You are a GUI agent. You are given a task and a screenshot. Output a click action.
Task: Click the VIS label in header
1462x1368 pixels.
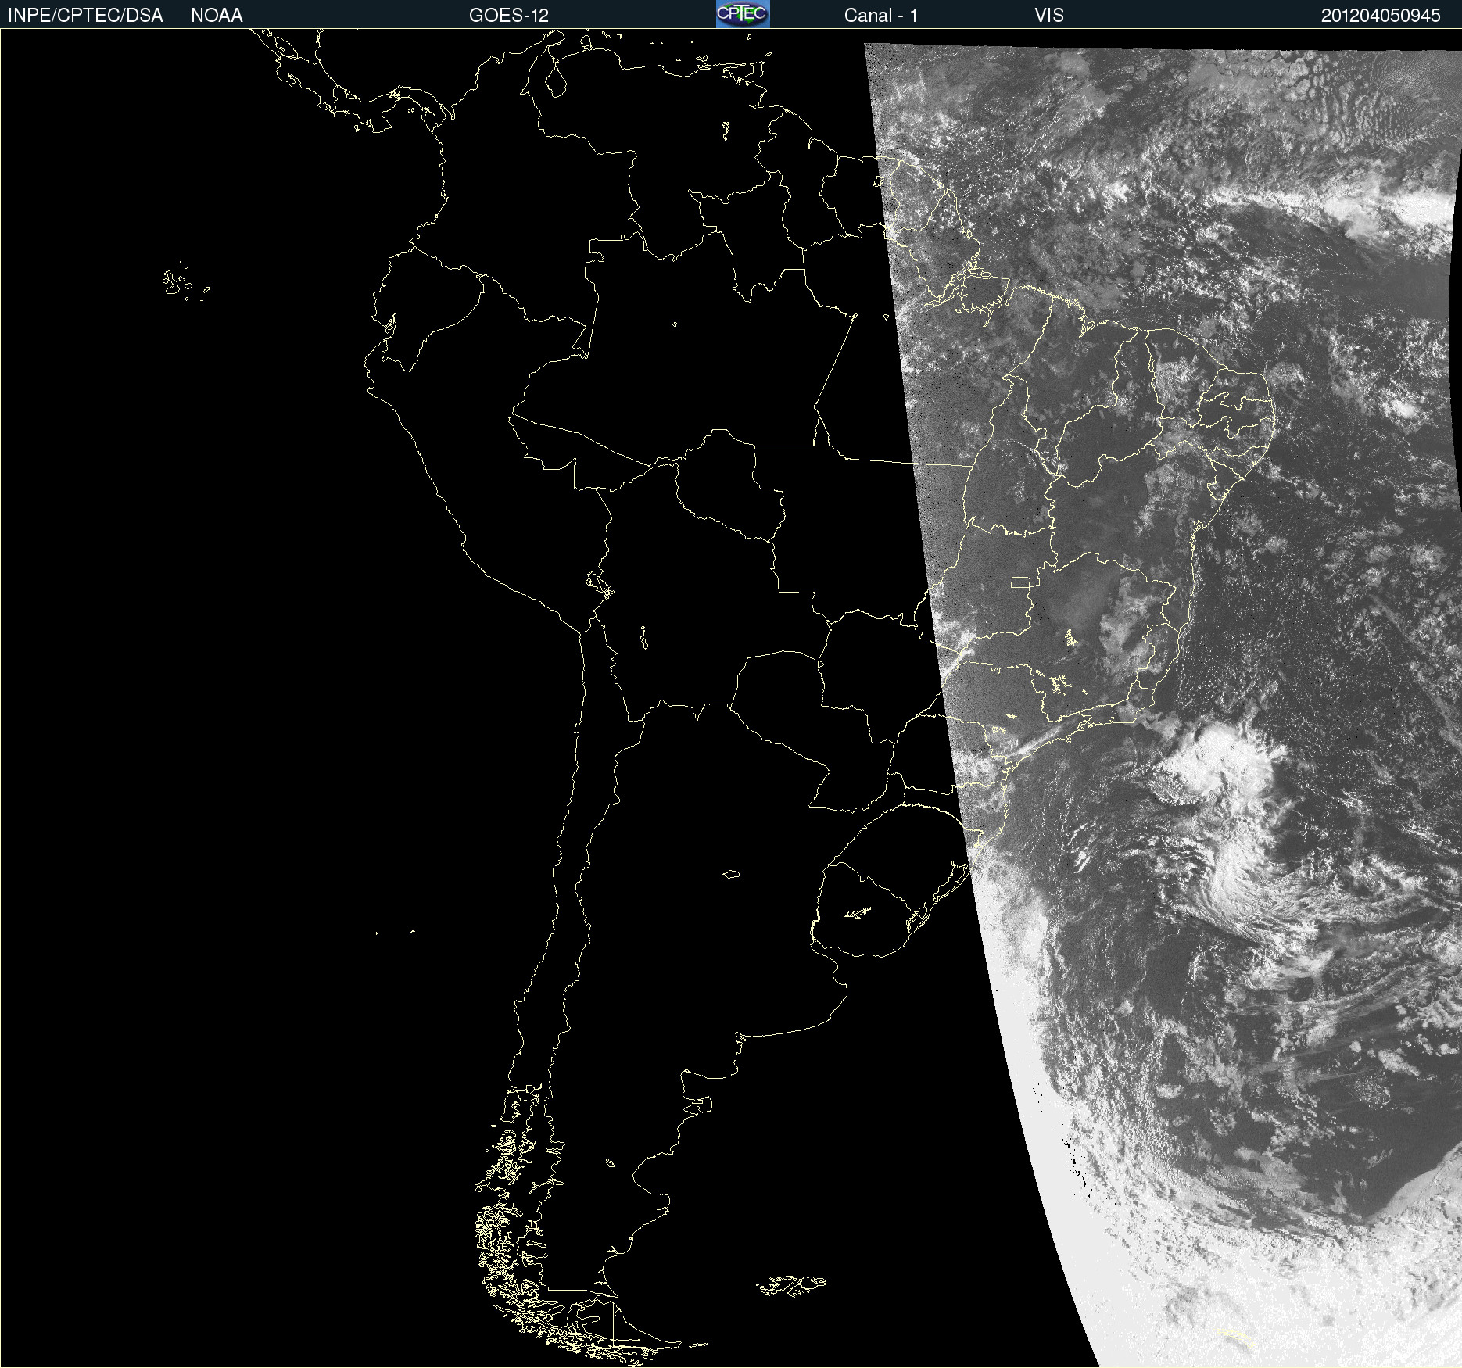[x=1049, y=16]
